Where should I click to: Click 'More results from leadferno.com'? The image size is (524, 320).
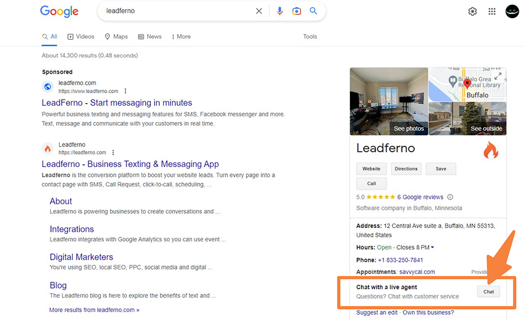(94, 310)
